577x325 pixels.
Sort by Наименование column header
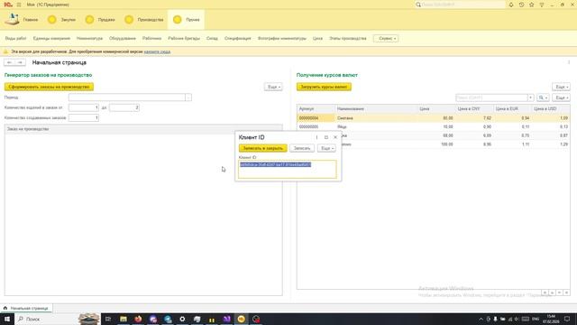376,108
